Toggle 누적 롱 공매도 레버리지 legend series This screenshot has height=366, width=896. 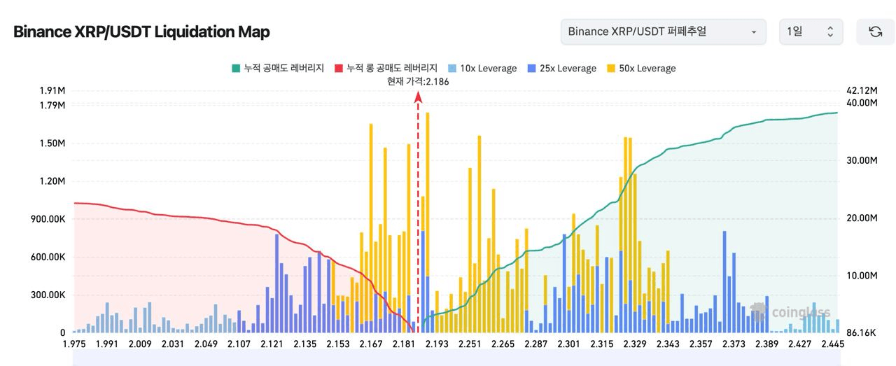386,69
